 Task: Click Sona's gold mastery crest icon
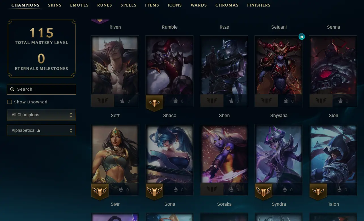coord(155,192)
